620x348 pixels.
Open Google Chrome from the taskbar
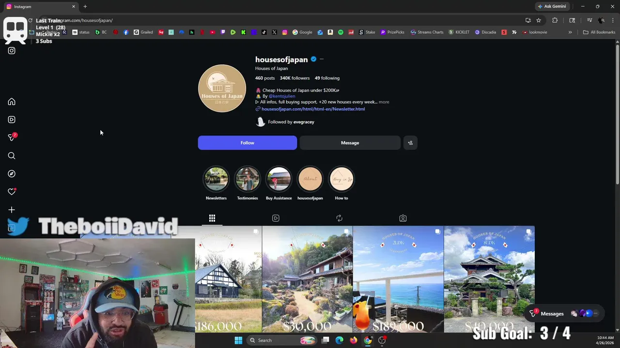point(368,340)
